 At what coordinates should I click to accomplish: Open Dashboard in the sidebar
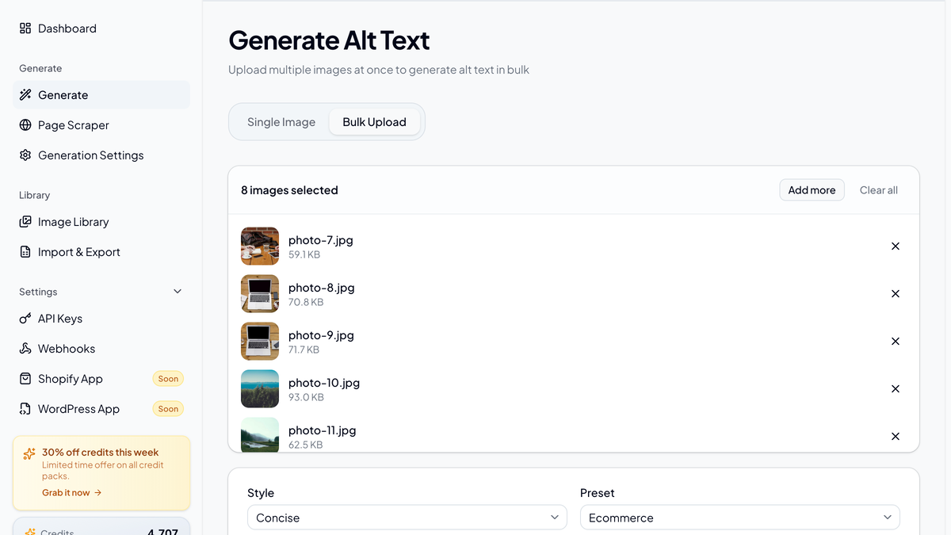tap(101, 29)
